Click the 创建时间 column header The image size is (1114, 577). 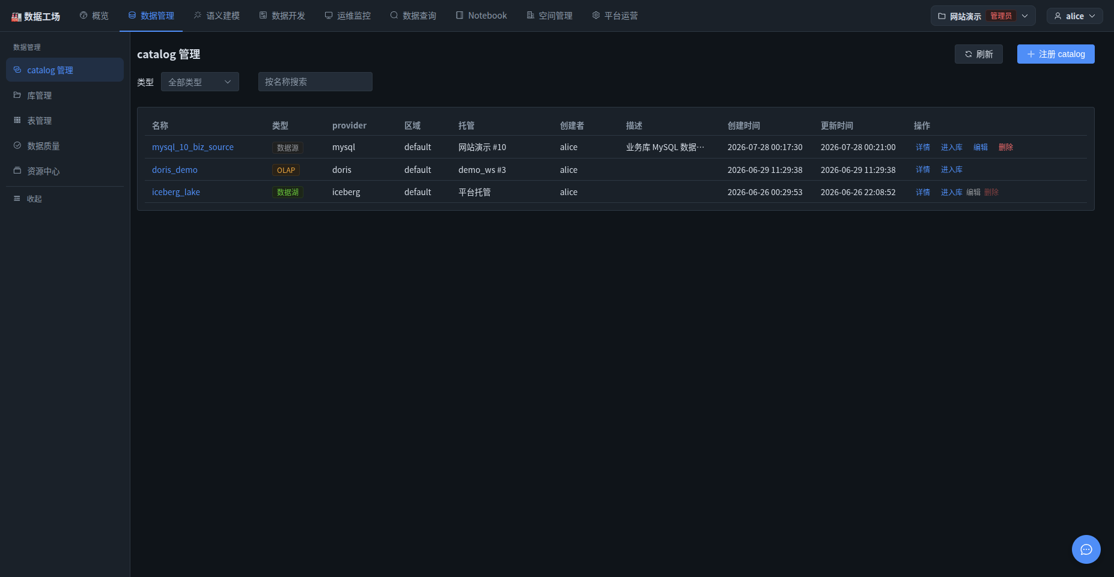(744, 125)
